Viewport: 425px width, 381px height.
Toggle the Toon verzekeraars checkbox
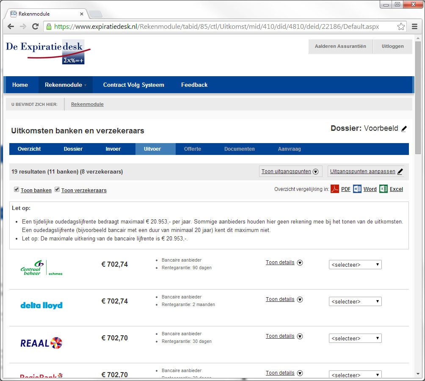[x=57, y=189]
